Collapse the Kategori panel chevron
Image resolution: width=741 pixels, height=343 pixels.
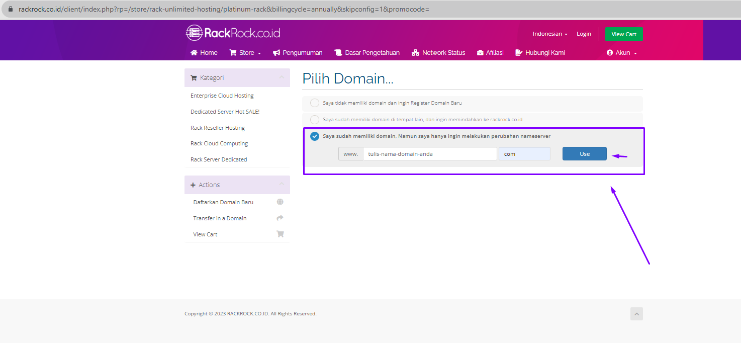[x=282, y=77]
